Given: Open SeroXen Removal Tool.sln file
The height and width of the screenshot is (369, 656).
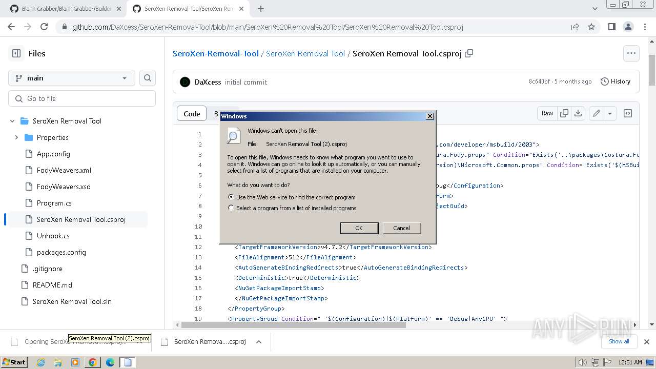Looking at the screenshot, I should (72, 301).
